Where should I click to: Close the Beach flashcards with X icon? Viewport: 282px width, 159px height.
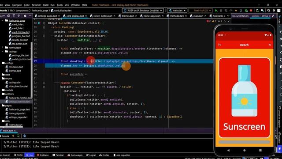point(270,45)
